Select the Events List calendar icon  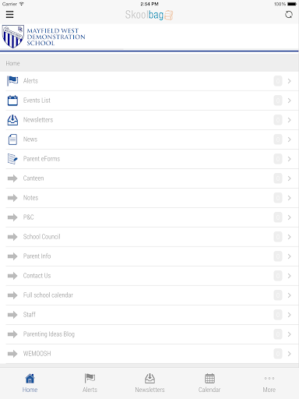click(12, 101)
